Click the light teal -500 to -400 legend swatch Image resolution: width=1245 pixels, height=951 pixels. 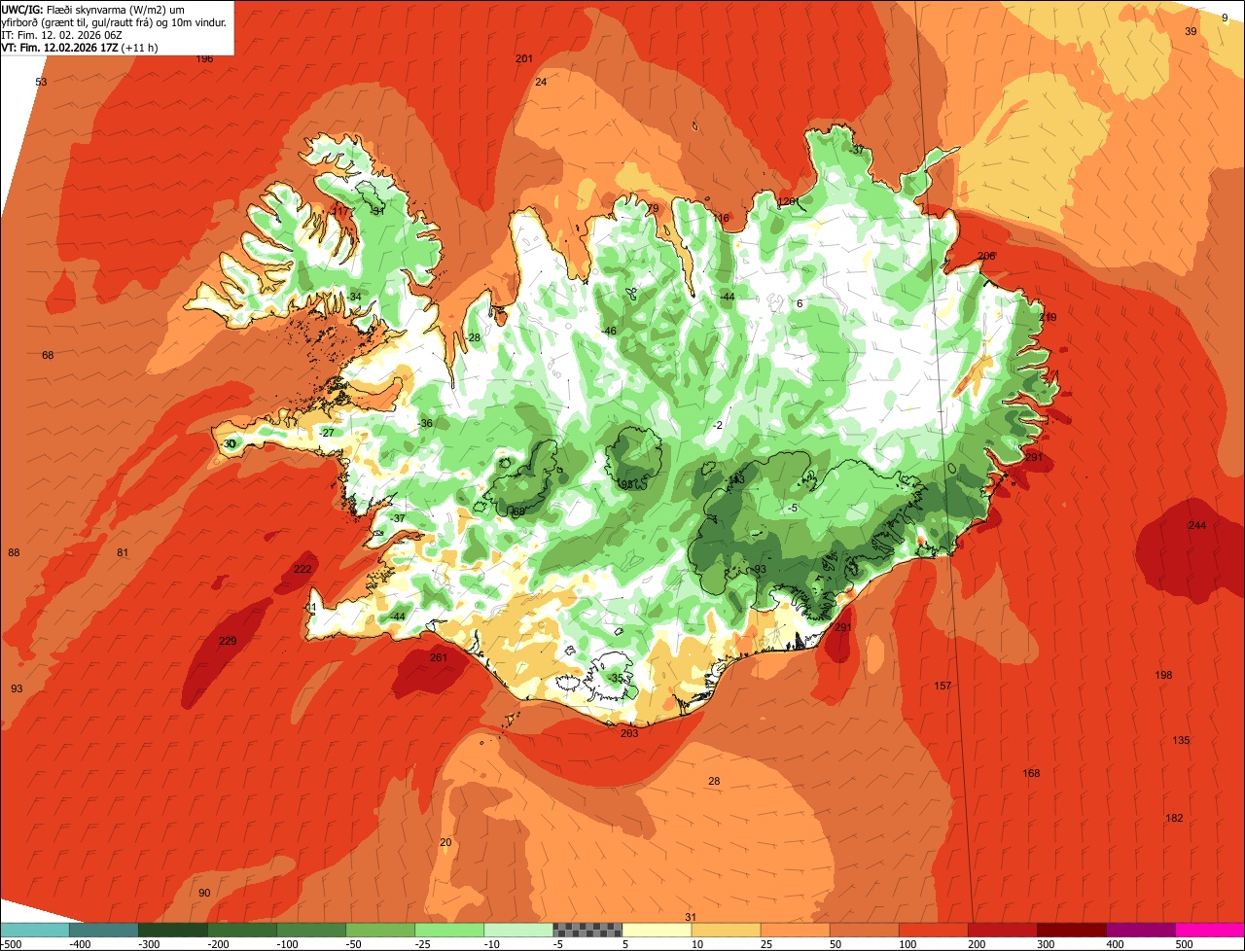tap(35, 930)
